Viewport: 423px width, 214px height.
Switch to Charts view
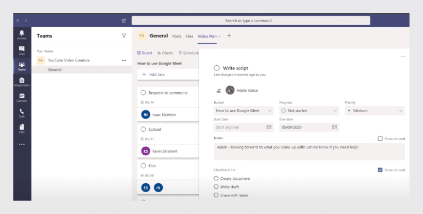coord(166,53)
